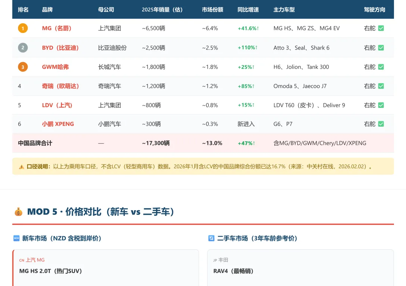The height and width of the screenshot is (286, 406).
Task: Click the ~800辆 sales value
Action: 151,105
